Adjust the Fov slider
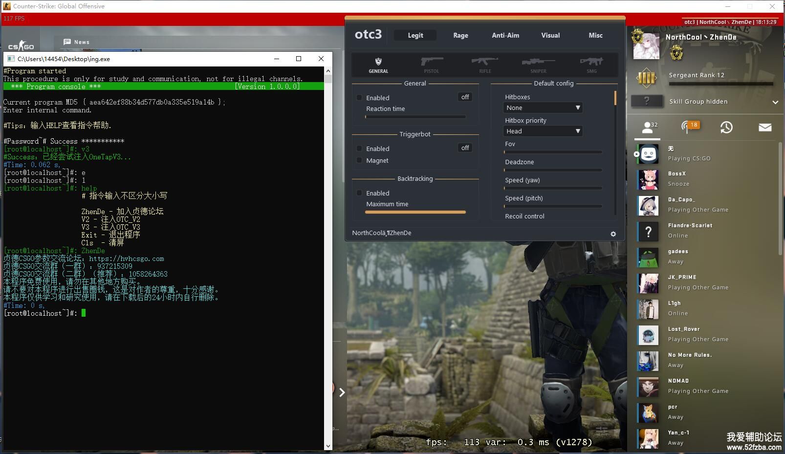The width and height of the screenshot is (785, 454). (x=553, y=152)
